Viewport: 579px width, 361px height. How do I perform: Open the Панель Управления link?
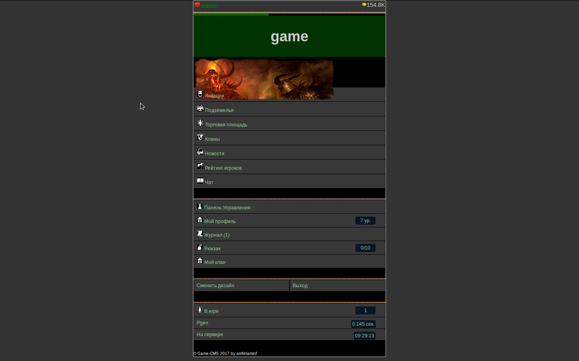[227, 208]
